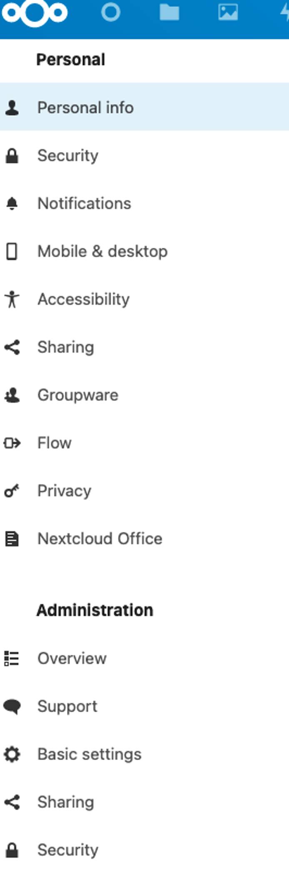Click the key icon beside Privacy
Image resolution: width=289 pixels, height=874 pixels.
12,490
